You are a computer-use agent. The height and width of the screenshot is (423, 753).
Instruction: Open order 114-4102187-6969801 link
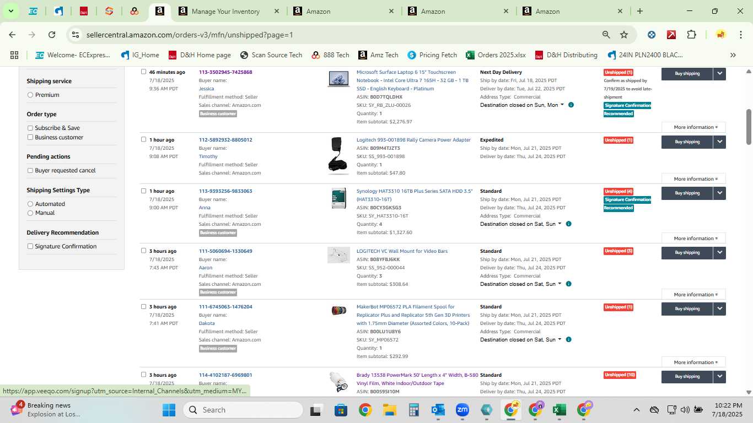[225, 375]
